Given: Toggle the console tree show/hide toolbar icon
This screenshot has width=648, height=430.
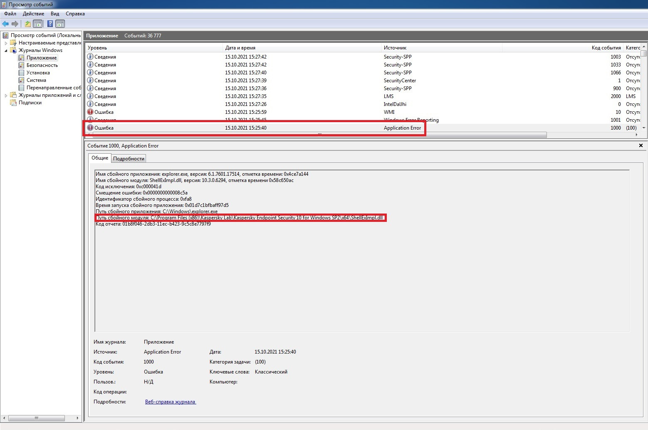Looking at the screenshot, I should (x=38, y=24).
